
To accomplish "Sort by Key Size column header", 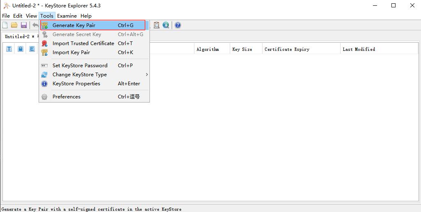I will [246, 49].
